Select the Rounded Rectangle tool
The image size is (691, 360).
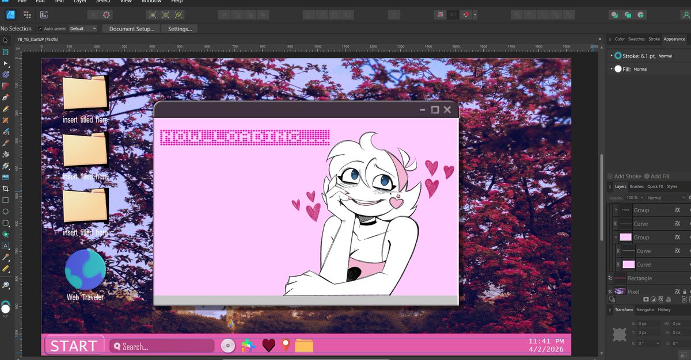click(x=6, y=223)
